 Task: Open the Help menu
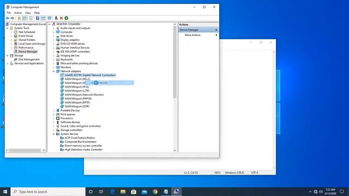pyautogui.click(x=37, y=13)
